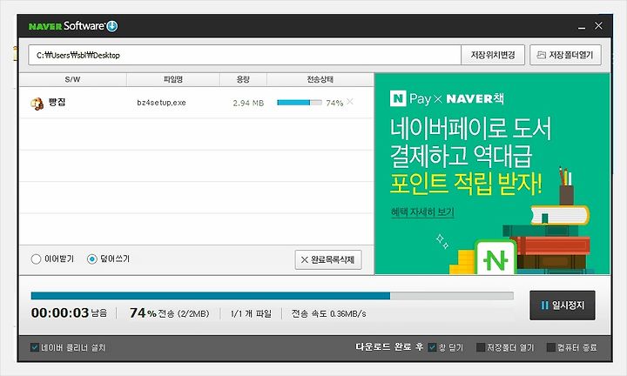Select the 덮어쓰기 radio button

pyautogui.click(x=92, y=258)
